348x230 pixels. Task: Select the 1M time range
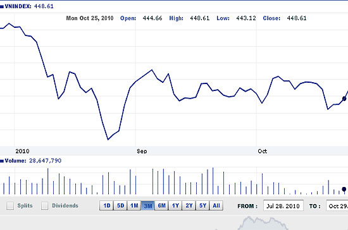click(x=134, y=205)
